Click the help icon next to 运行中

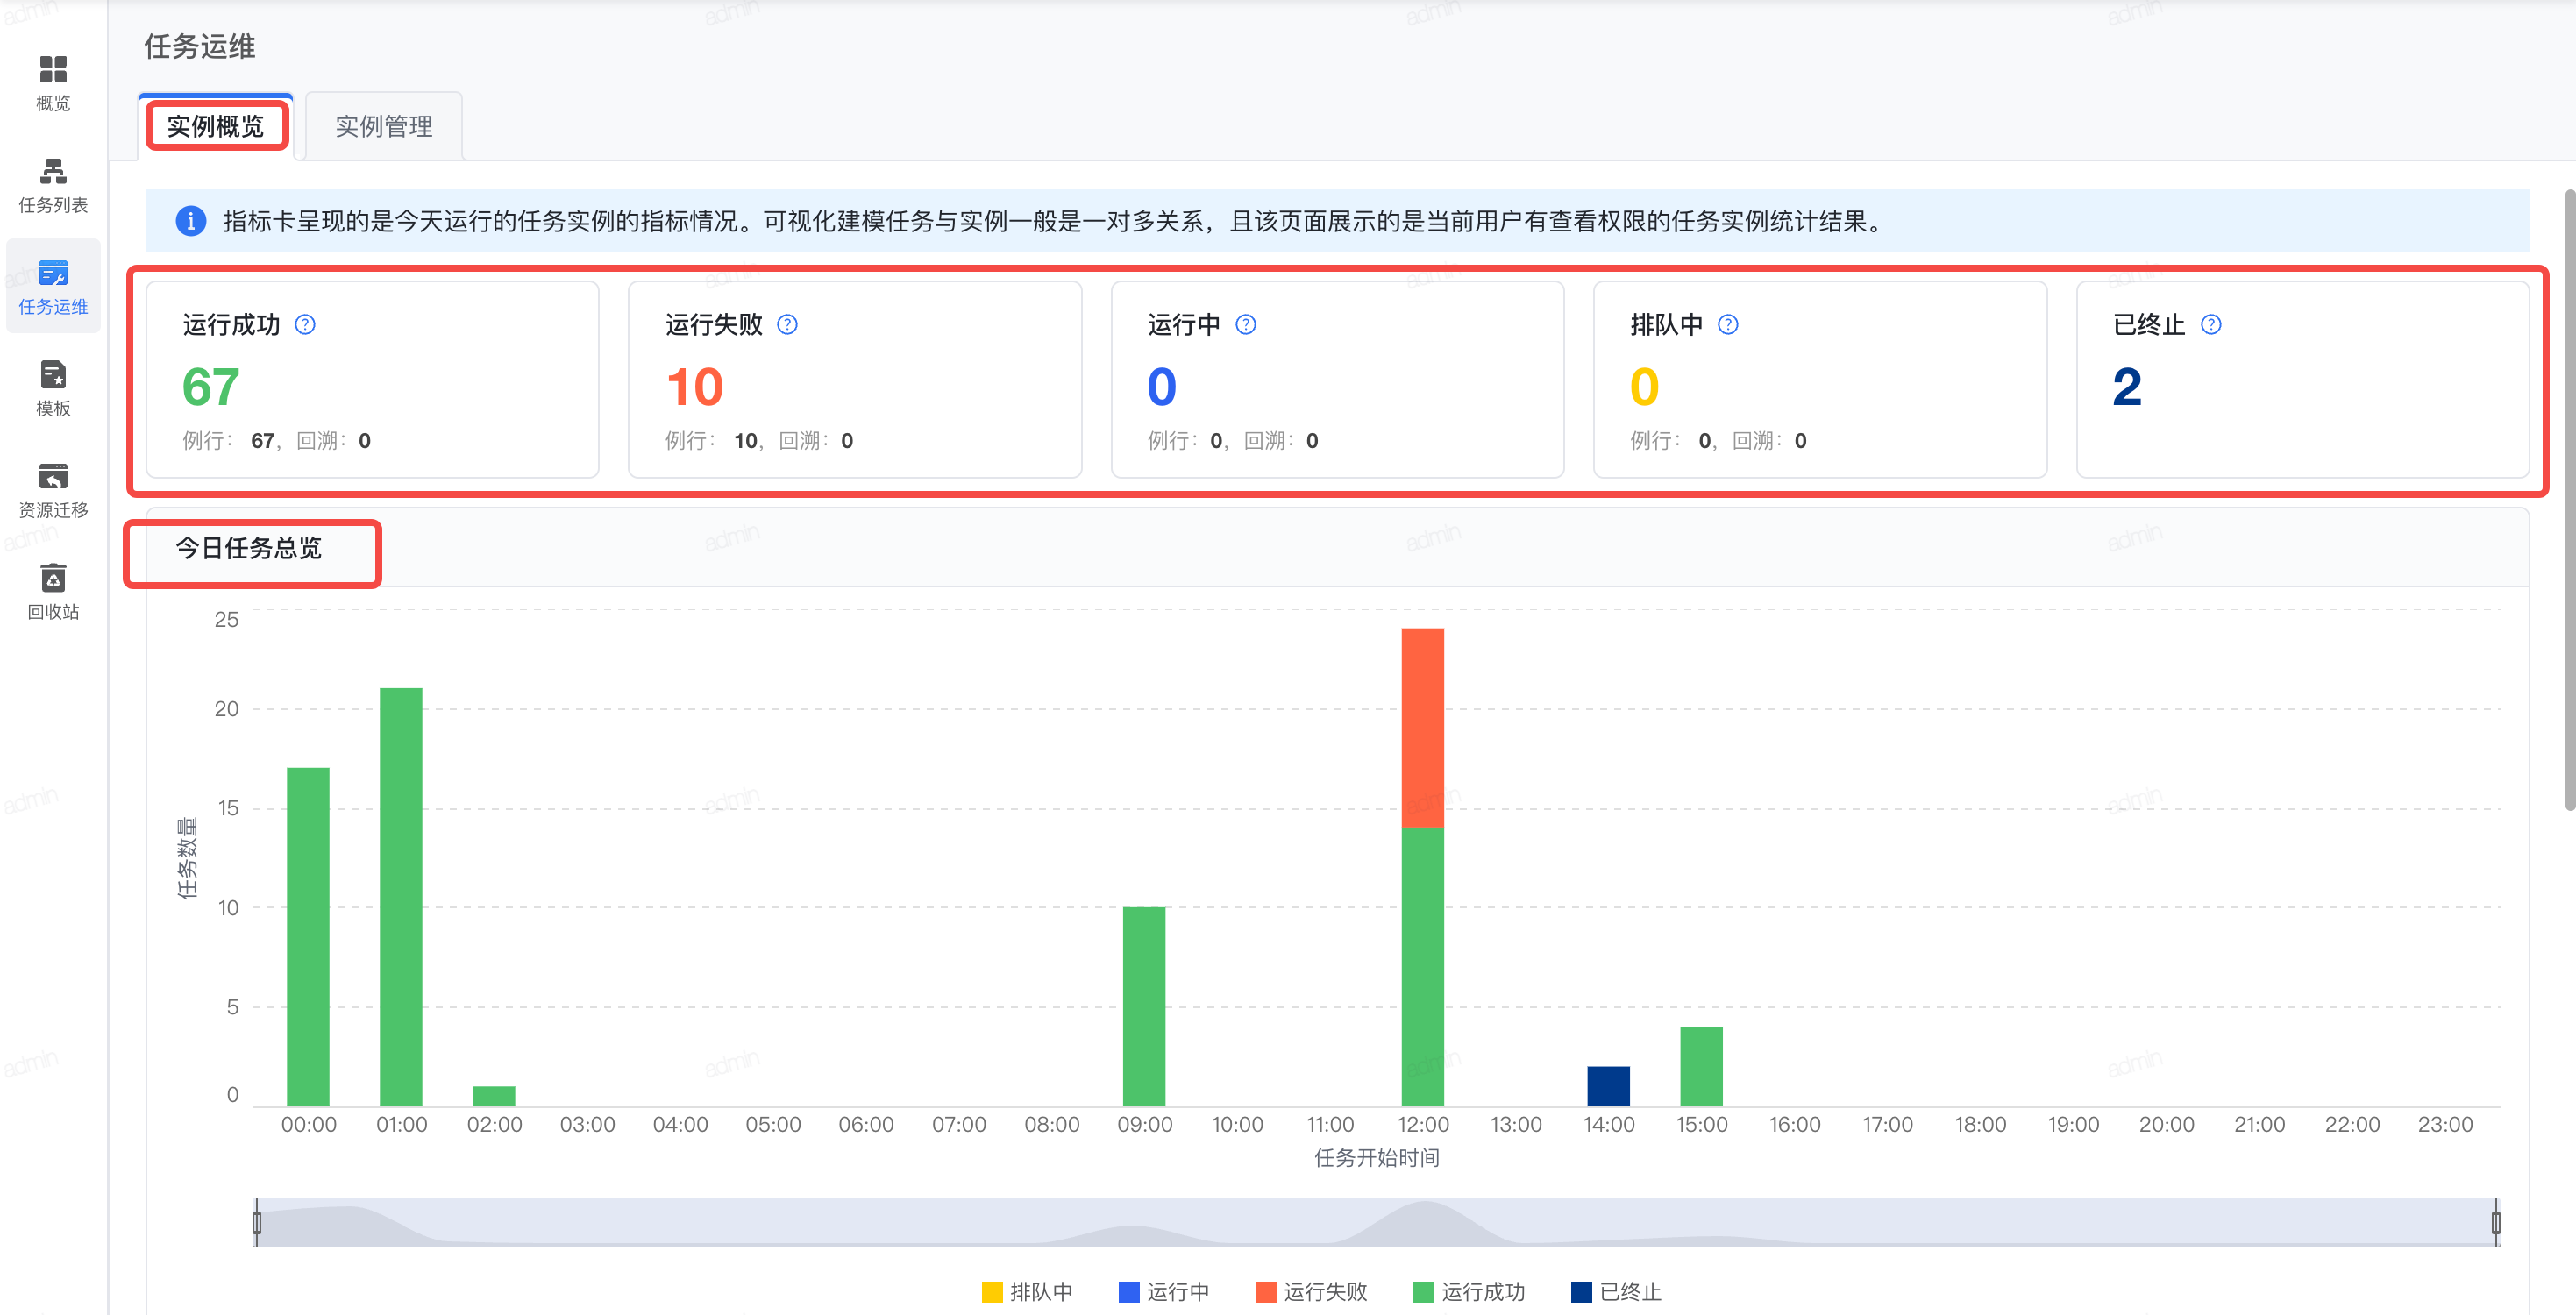1245,325
